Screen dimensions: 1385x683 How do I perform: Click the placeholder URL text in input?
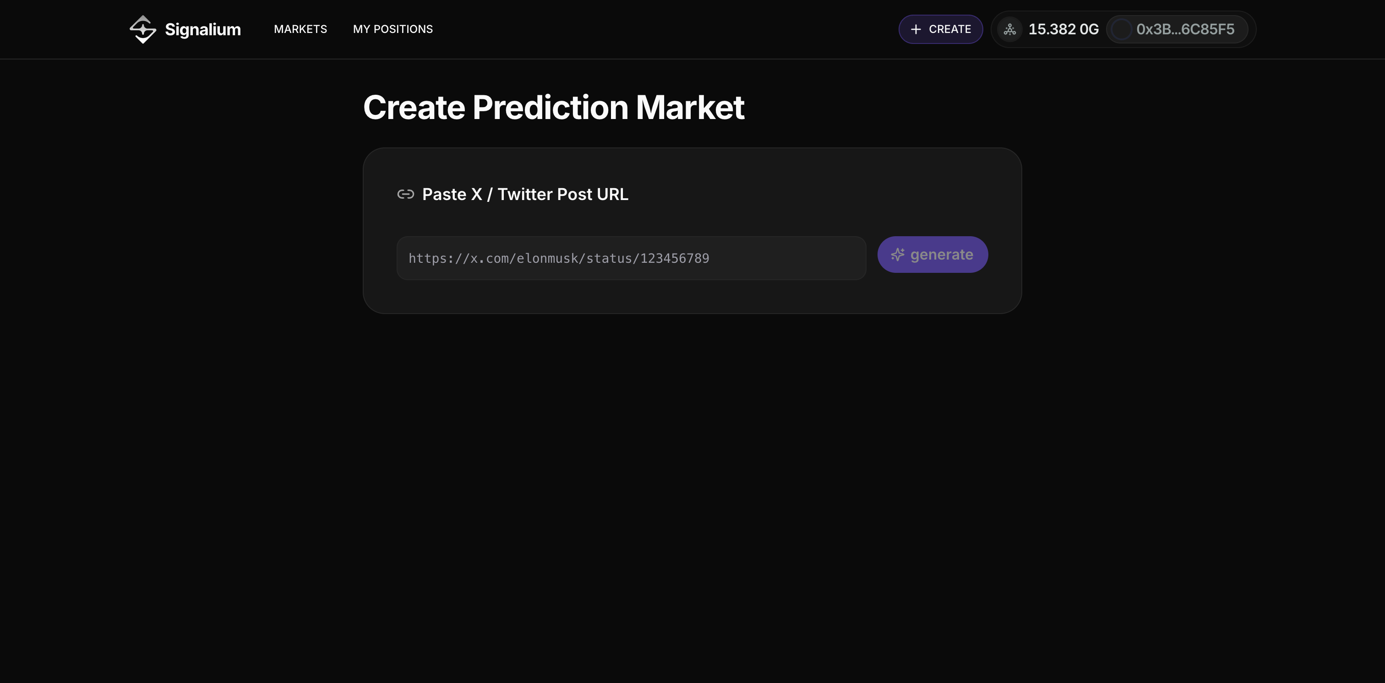point(559,259)
